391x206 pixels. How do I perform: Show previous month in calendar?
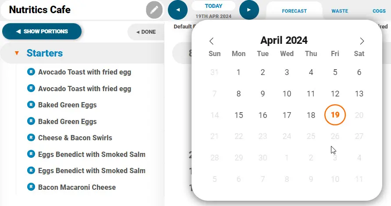click(212, 41)
